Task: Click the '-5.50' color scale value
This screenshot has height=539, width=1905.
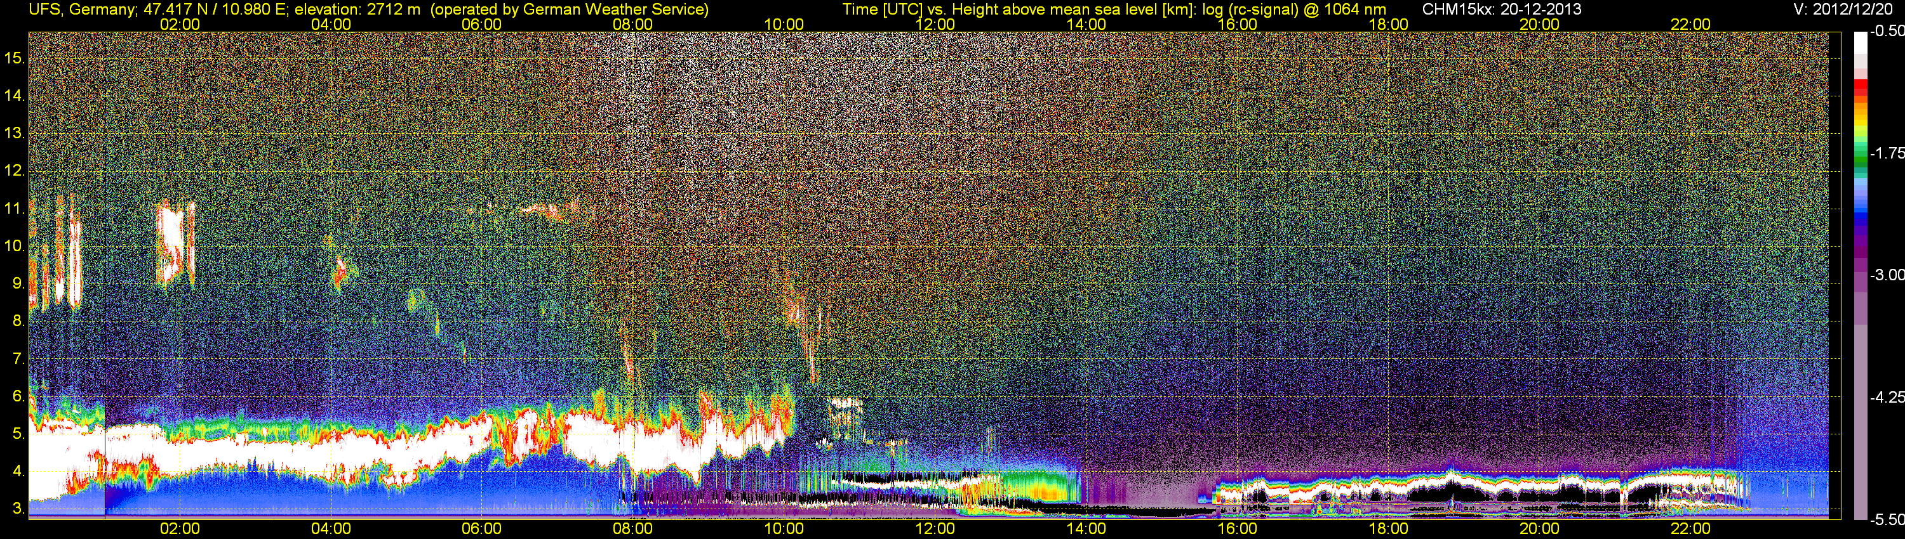Action: 1887,519
